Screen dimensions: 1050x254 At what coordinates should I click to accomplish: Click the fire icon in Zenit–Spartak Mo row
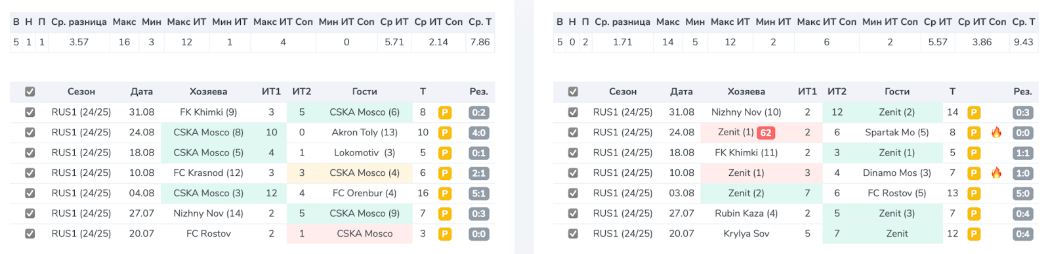[x=996, y=133]
